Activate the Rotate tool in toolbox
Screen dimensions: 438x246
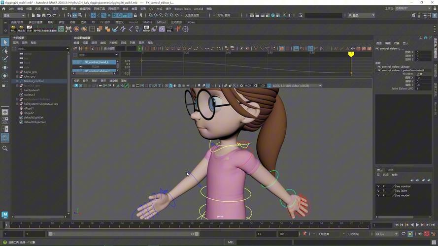tap(5, 76)
